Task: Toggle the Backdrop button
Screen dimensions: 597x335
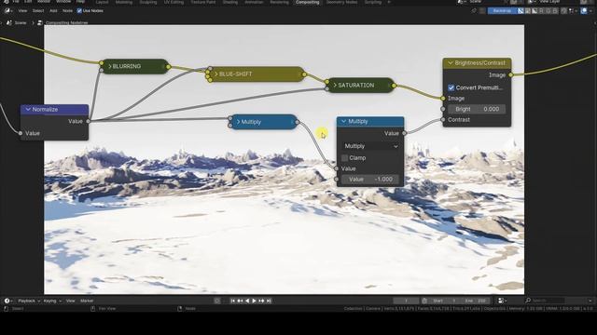Action: 502,11
